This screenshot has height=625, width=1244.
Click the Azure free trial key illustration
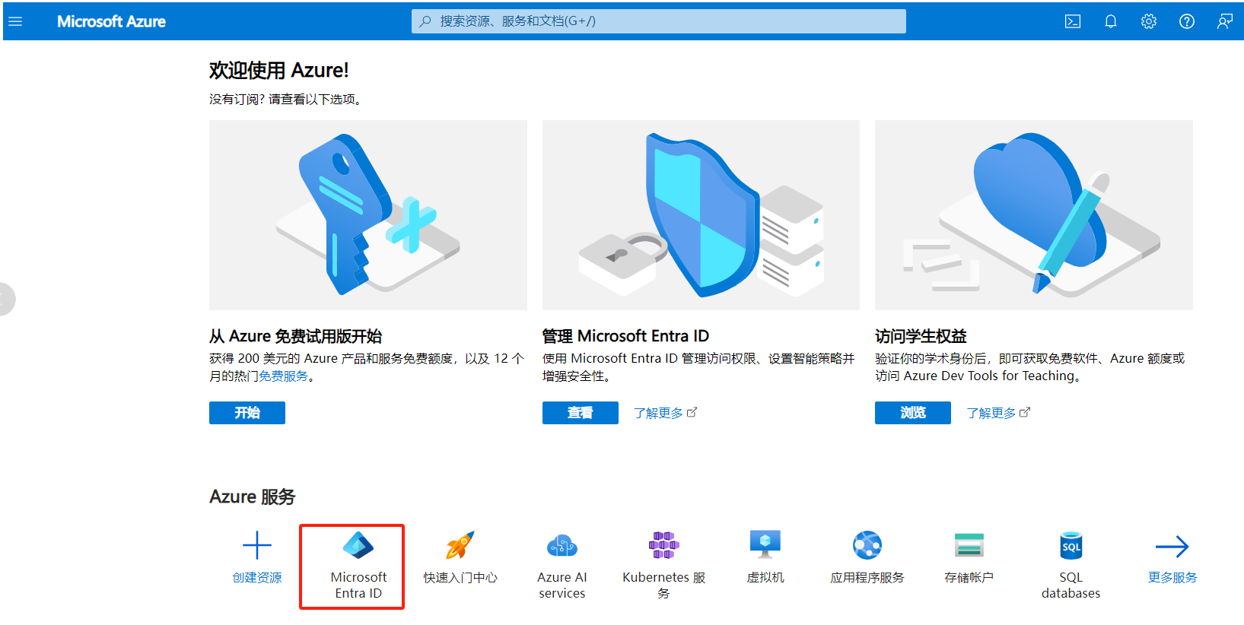(x=368, y=215)
